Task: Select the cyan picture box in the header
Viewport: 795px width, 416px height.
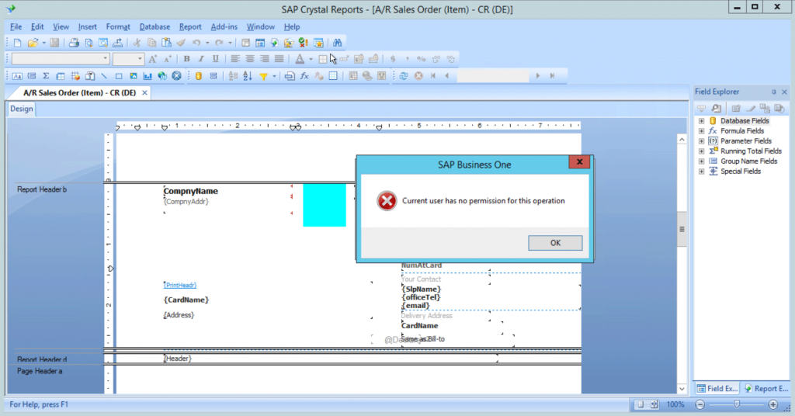Action: click(325, 205)
